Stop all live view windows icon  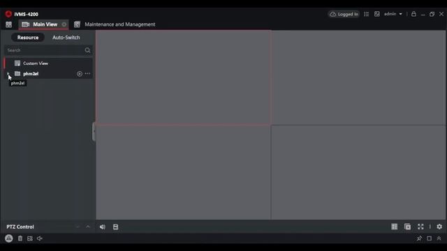(407, 227)
